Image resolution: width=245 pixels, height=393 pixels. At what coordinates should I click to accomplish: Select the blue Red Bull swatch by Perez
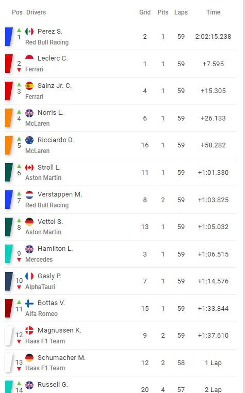click(9, 37)
